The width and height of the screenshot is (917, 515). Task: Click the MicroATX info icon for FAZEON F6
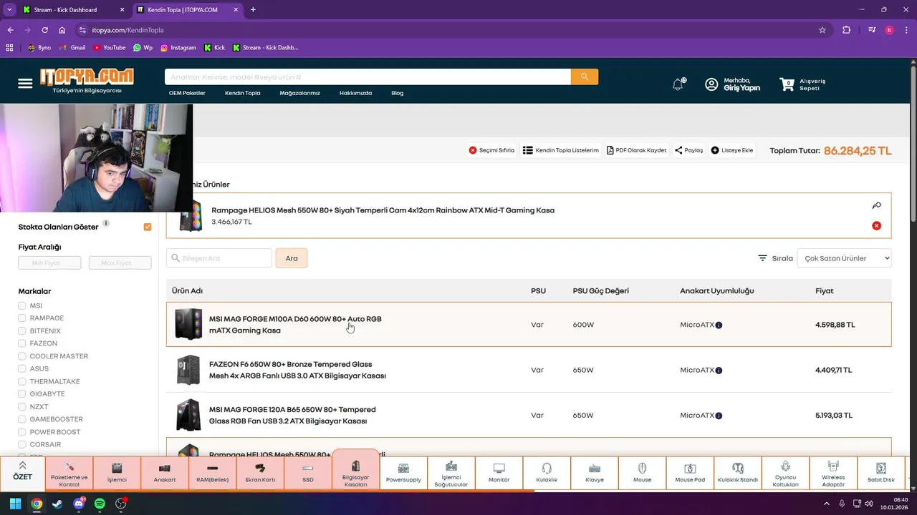point(719,371)
